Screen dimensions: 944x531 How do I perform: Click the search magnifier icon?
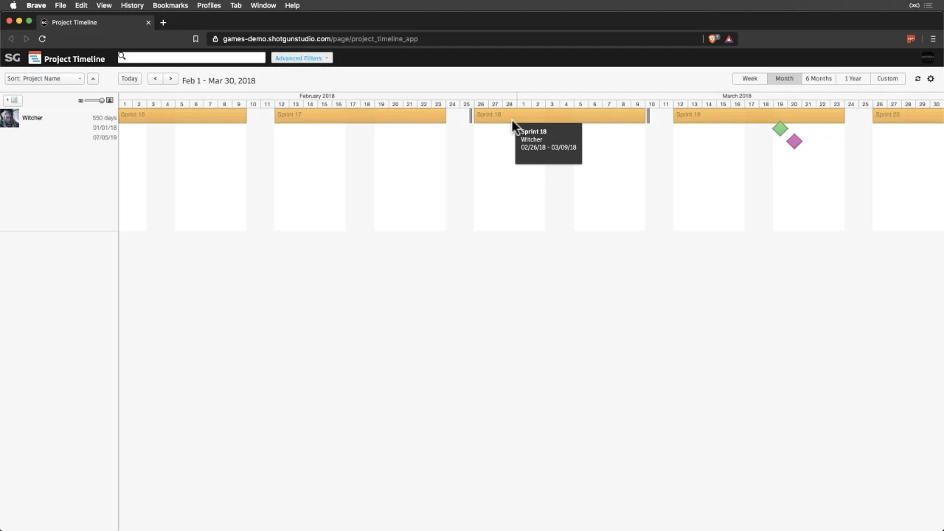click(x=122, y=57)
